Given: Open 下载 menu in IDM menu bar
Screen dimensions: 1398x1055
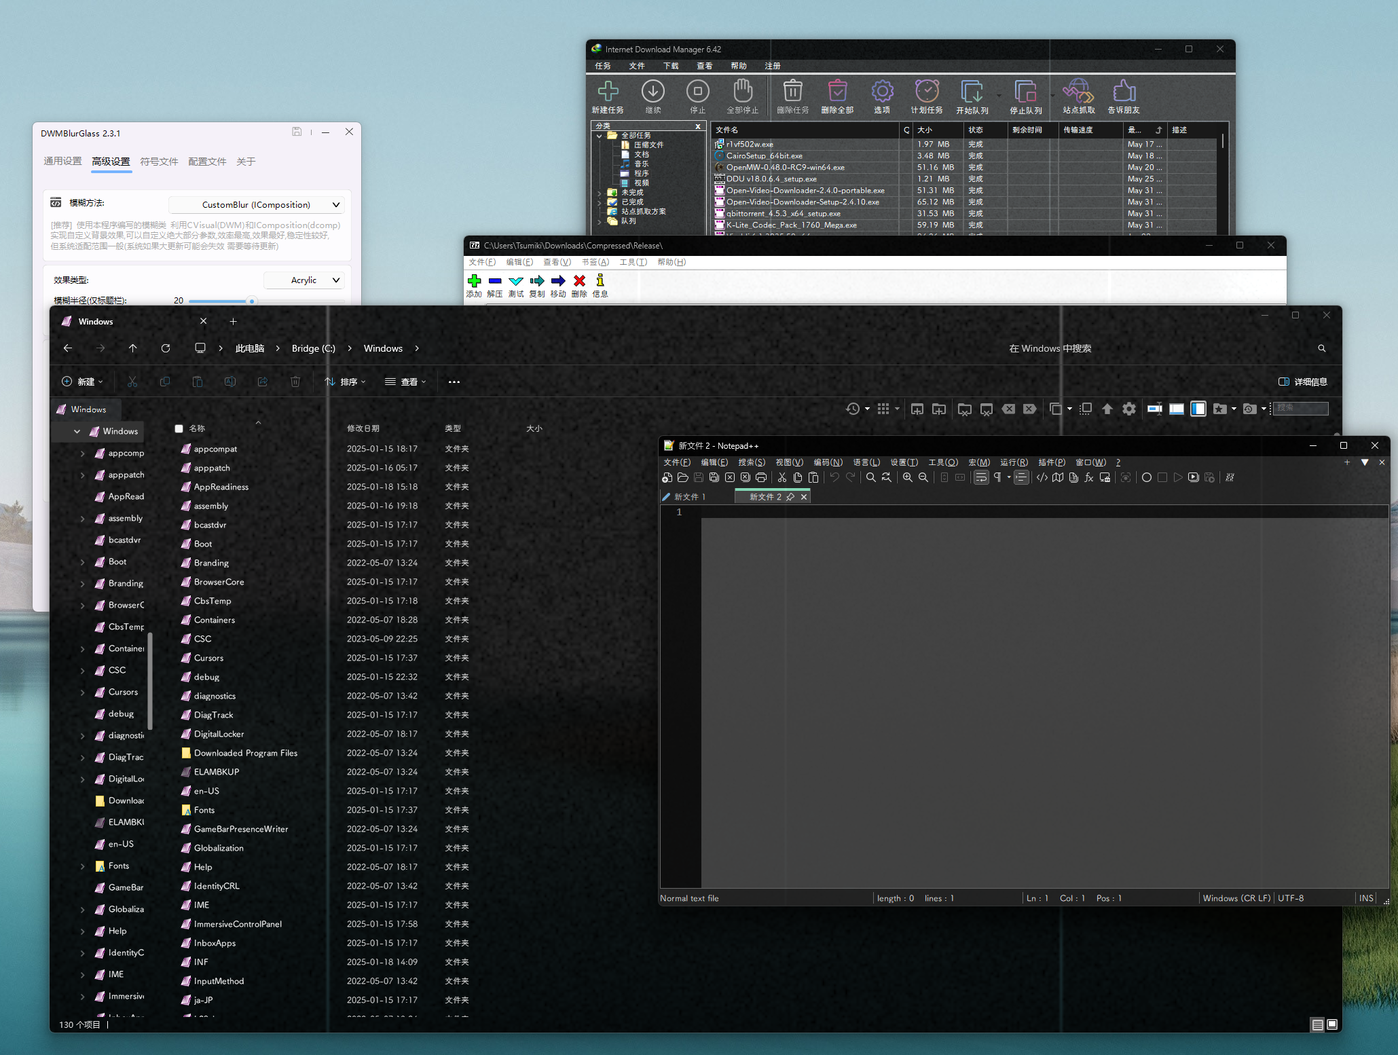Looking at the screenshot, I should [x=671, y=66].
